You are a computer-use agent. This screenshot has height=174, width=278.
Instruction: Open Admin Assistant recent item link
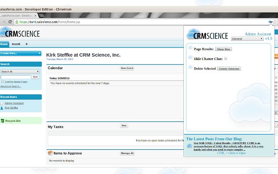pyautogui.click(x=14, y=103)
